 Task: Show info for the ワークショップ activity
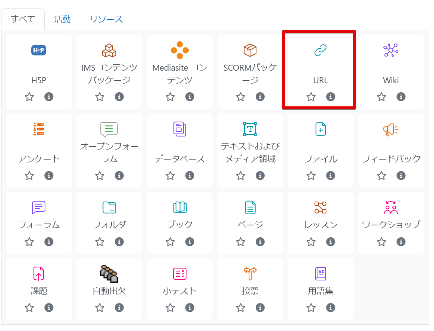(x=401, y=241)
